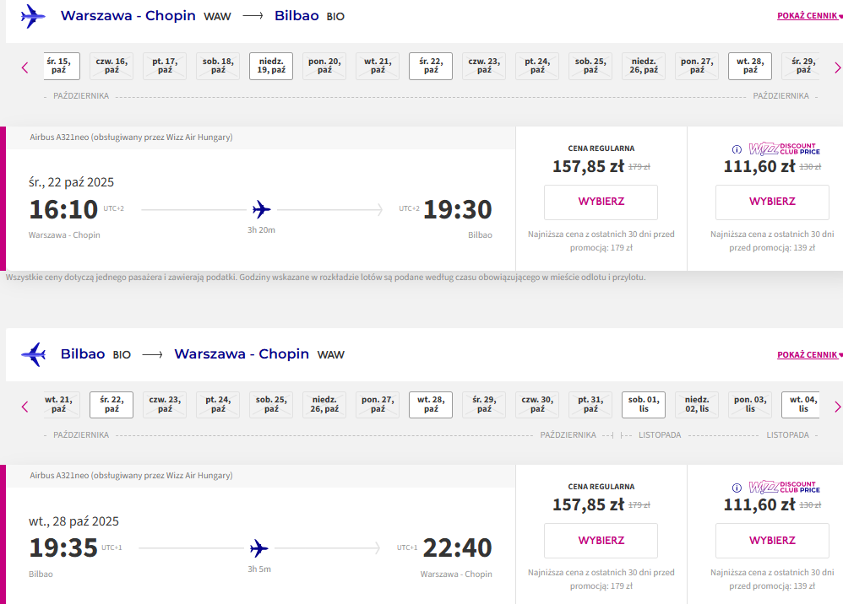
Task: Open the Wizz Discount Club info icon, return
Action: tap(737, 488)
